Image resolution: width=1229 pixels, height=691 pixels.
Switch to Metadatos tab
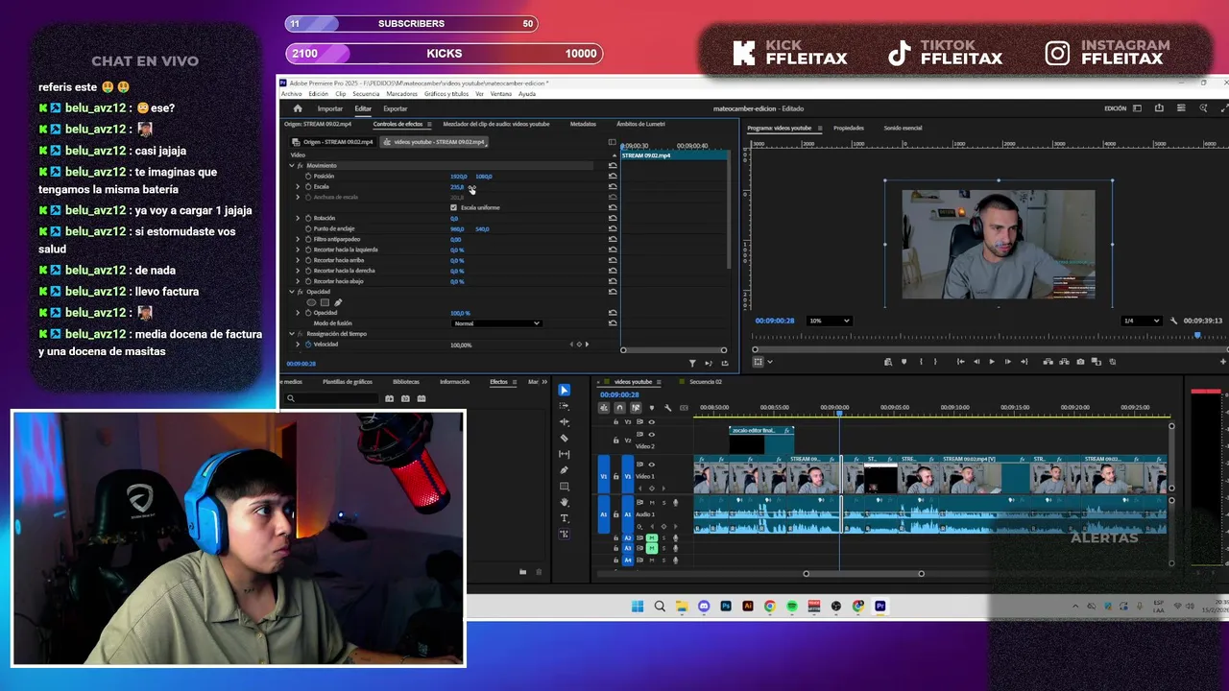pyautogui.click(x=583, y=124)
